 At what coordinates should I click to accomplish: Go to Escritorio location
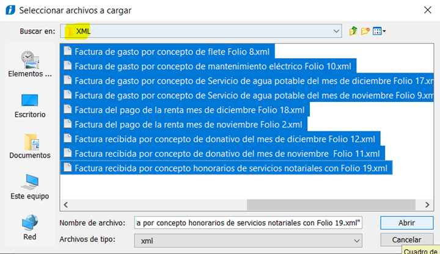click(x=30, y=105)
